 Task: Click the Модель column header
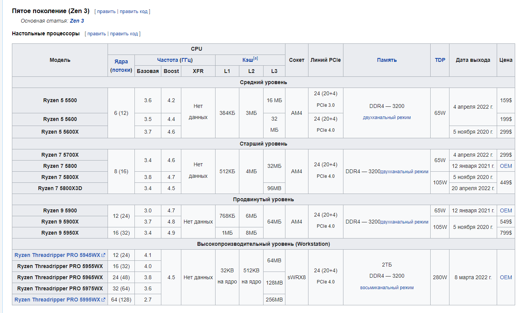[x=60, y=60]
